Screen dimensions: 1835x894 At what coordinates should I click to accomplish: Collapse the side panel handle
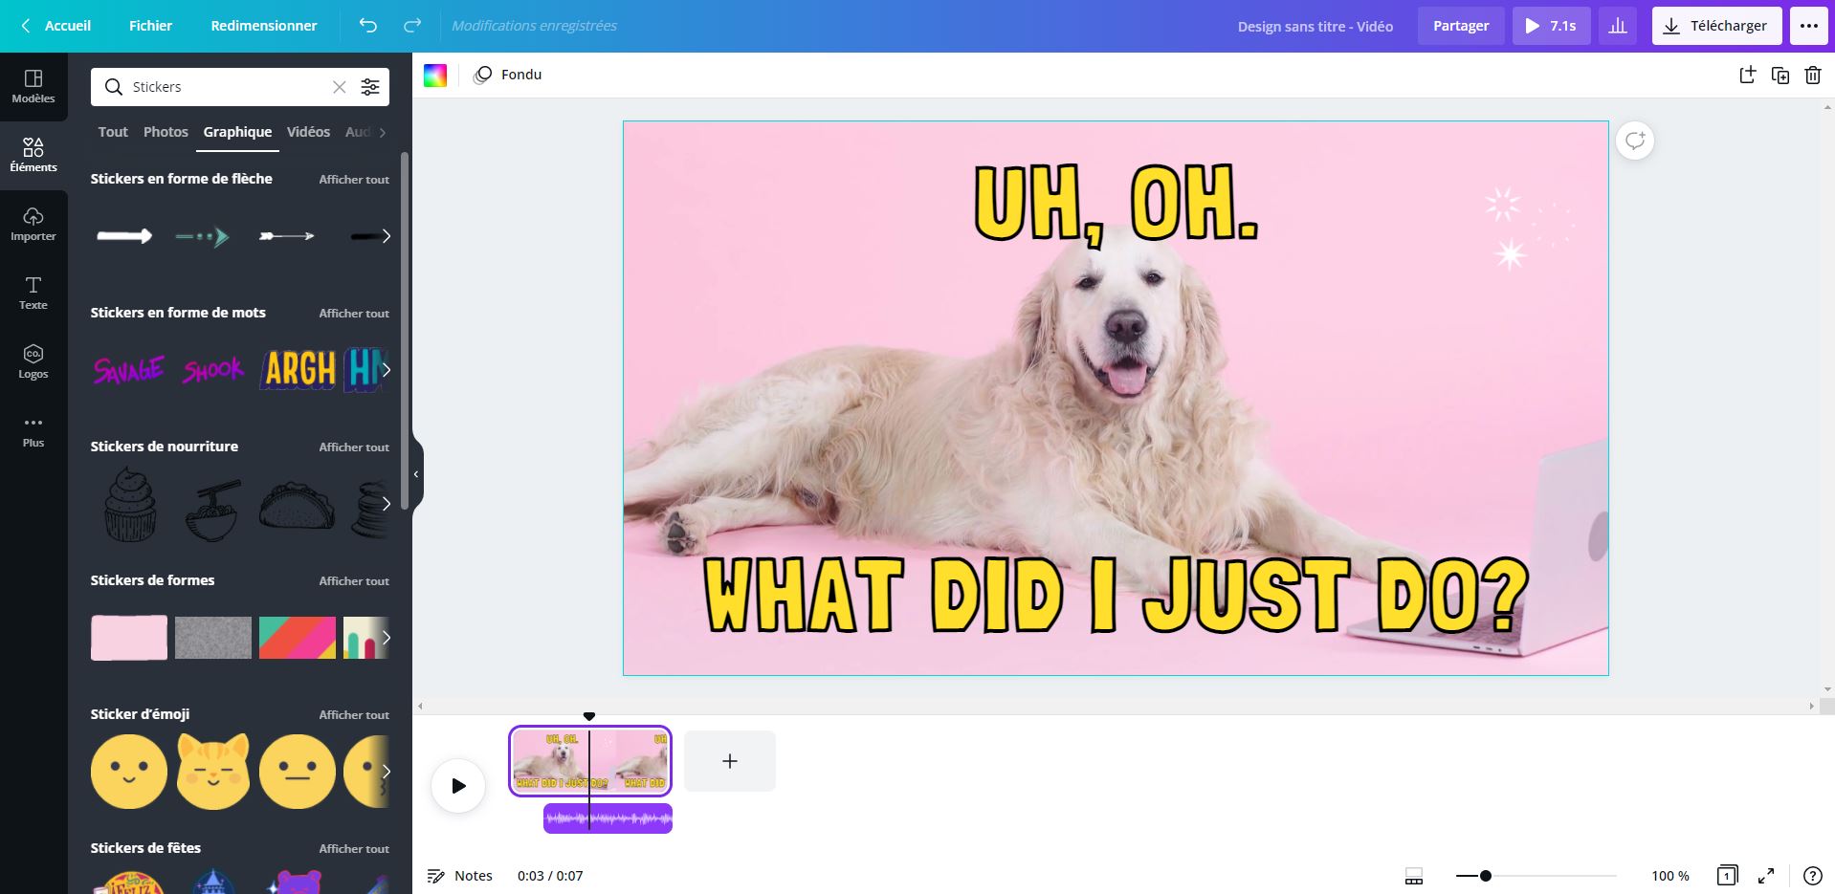pos(416,474)
